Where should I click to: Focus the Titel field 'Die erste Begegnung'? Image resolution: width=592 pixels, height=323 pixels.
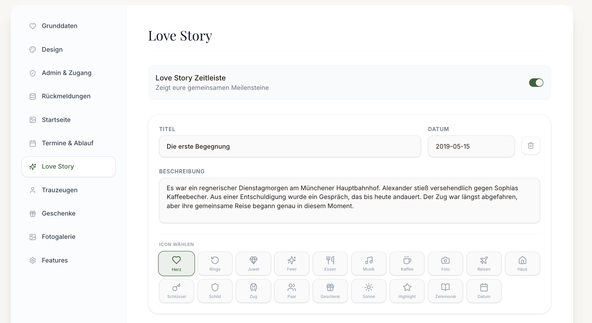[x=290, y=146]
